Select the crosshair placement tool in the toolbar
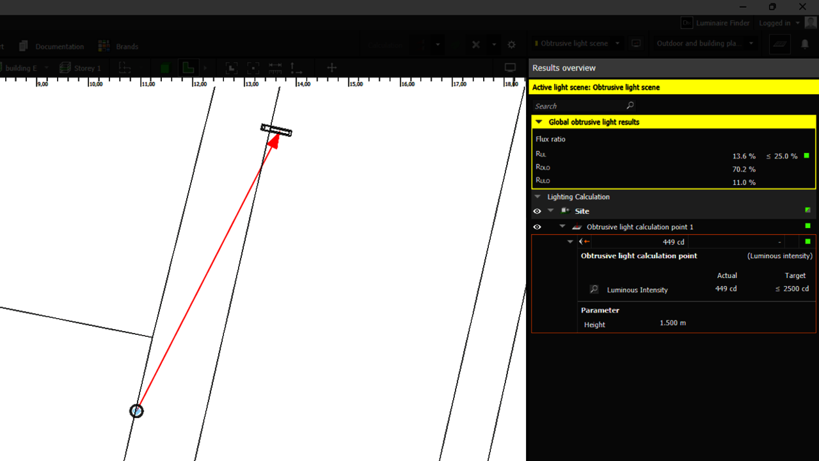The image size is (819, 461). pyautogui.click(x=331, y=67)
